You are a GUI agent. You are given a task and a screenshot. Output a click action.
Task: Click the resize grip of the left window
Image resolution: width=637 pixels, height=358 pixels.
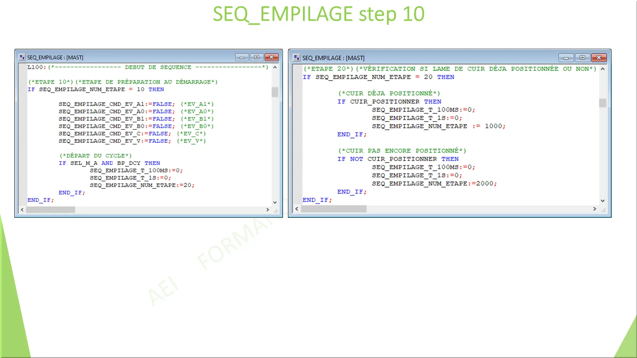(276, 211)
